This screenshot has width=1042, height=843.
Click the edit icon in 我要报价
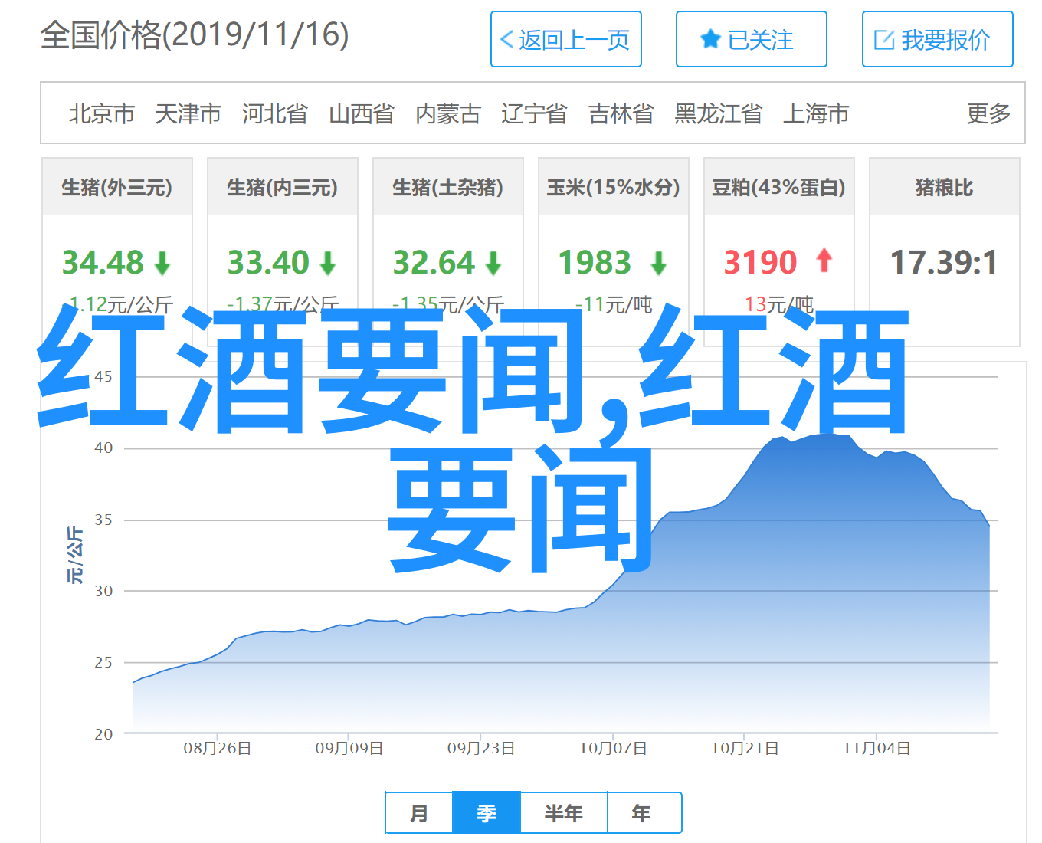coord(884,40)
